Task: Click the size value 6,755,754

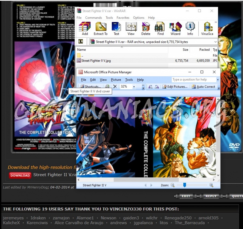Action: (182, 61)
